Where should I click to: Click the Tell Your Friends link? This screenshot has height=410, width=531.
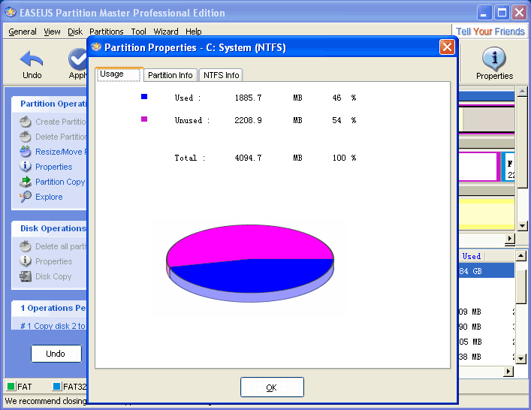(490, 32)
